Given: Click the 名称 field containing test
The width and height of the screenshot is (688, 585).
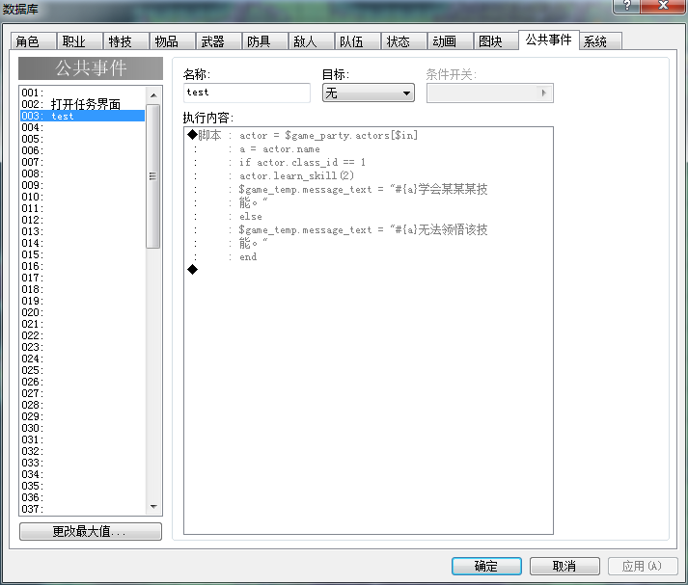Looking at the screenshot, I should (247, 93).
